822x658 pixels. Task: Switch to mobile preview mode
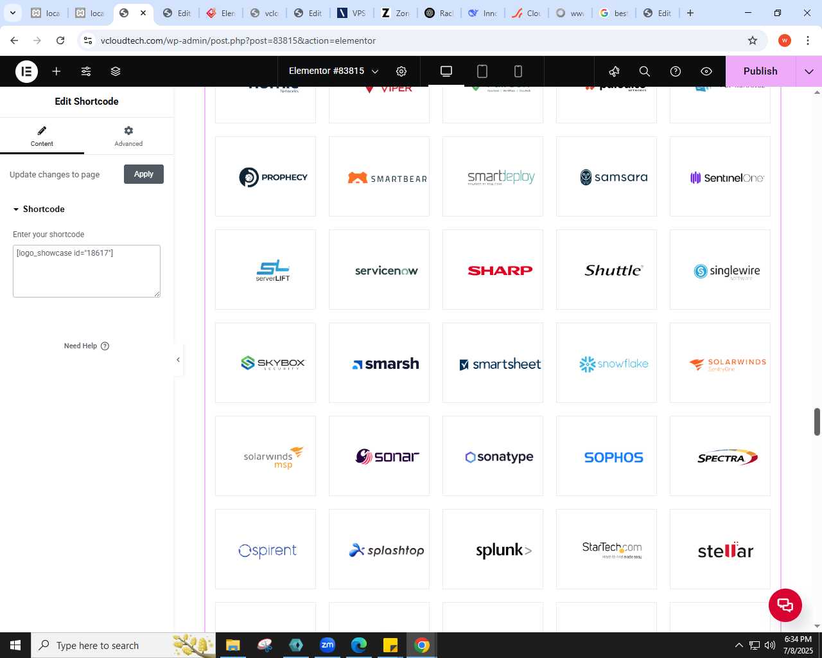click(x=518, y=71)
